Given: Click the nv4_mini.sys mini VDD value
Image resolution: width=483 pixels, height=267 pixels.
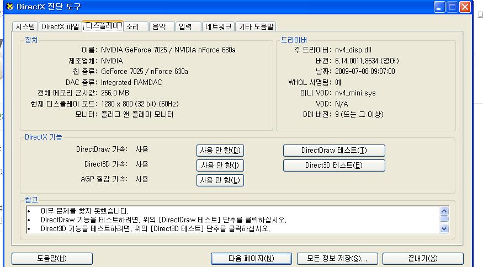Looking at the screenshot, I should [x=355, y=93].
